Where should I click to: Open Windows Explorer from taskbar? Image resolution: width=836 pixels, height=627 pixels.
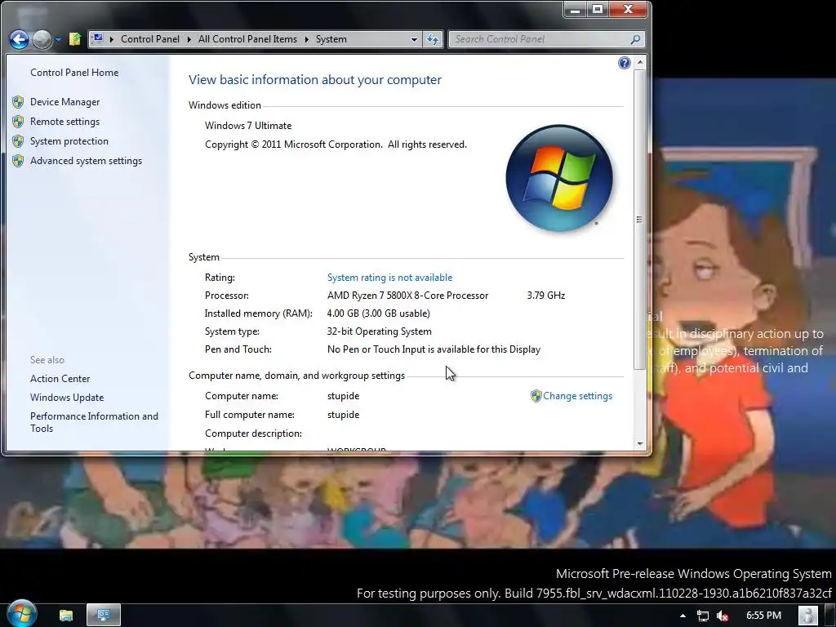click(66, 616)
